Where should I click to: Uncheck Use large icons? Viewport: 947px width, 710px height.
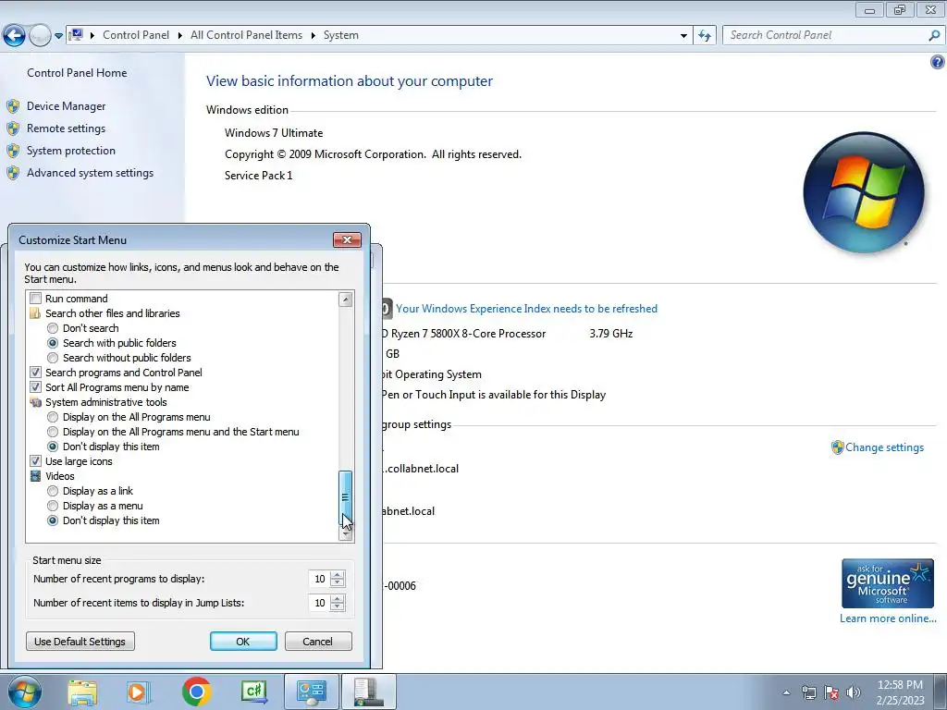click(36, 461)
